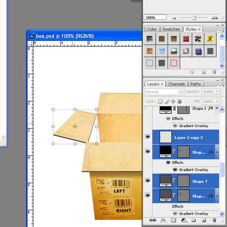The width and height of the screenshot is (227, 227).
Task: Create new fill or adjustment layer
Action: coord(184,220)
